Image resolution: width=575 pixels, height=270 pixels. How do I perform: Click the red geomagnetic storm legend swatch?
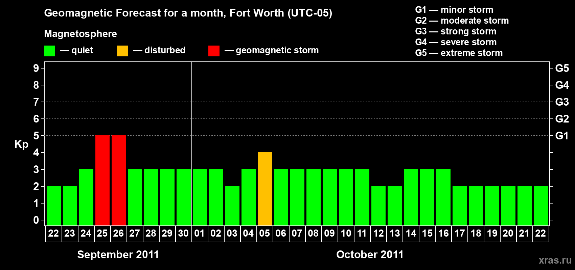[214, 51]
